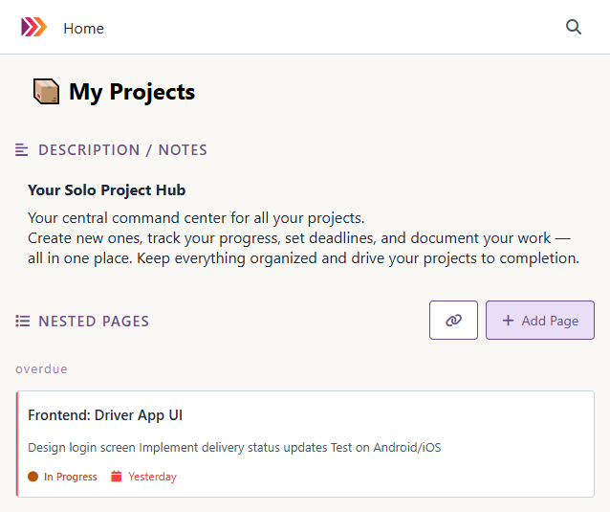Click the In Progress status label

tap(71, 477)
